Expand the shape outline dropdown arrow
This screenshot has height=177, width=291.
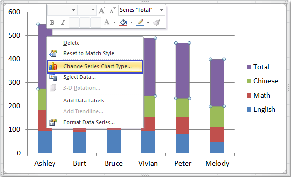(148, 23)
